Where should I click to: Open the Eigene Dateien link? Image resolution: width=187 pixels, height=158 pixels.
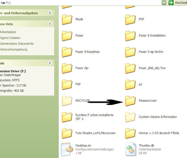(10, 38)
